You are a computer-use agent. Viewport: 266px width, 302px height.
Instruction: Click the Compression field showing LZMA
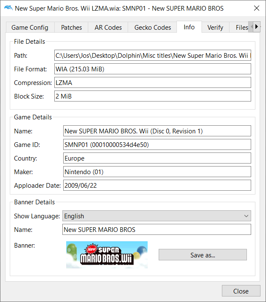153,82
